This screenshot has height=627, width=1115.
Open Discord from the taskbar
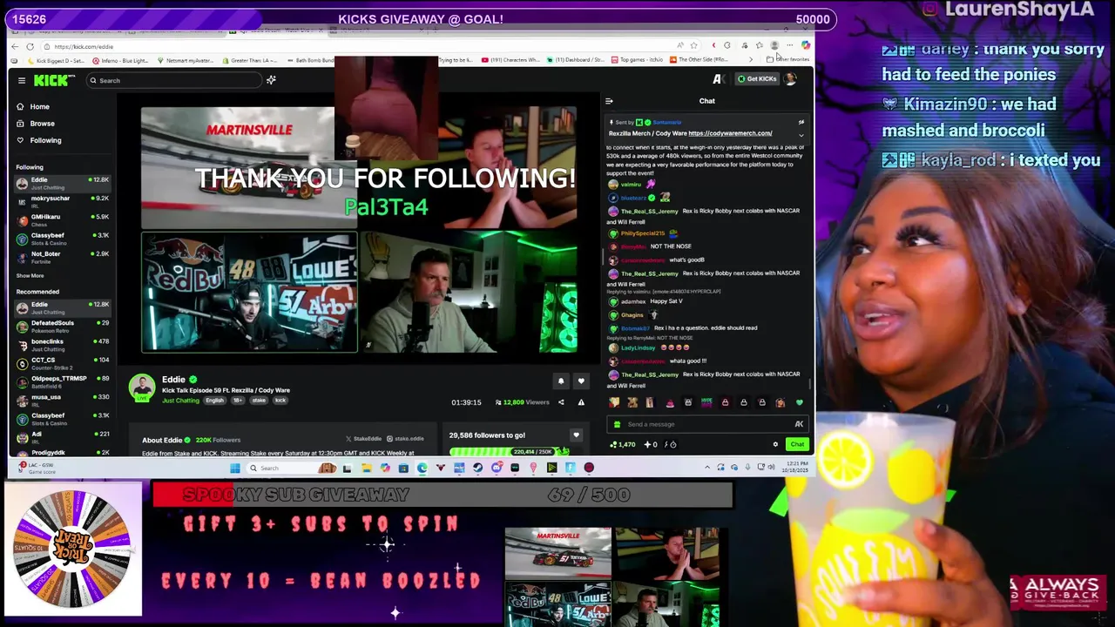point(497,468)
